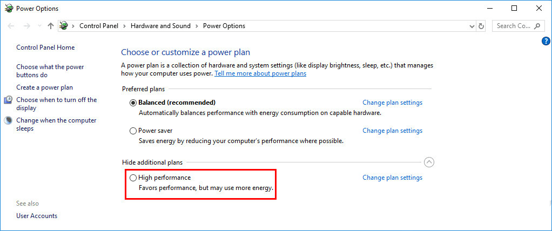This screenshot has width=552, height=231.
Task: Go to Hardware and Sound breadcrumb
Action: tap(160, 26)
